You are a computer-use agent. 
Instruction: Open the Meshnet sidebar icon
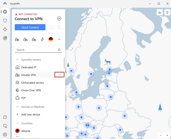5,29
